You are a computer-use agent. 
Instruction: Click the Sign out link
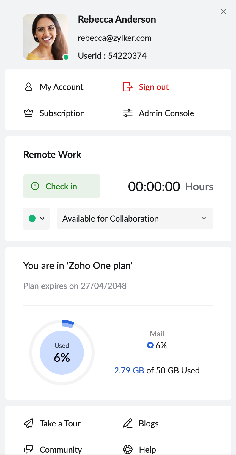pos(154,87)
